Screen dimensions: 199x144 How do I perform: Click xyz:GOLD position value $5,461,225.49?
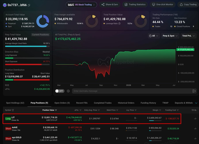click(50, 137)
